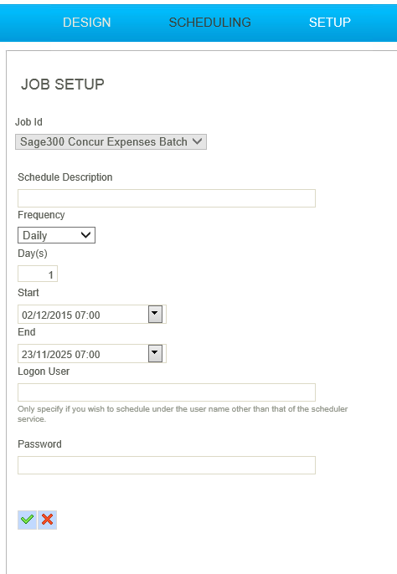Click into the Day(s) number field
Viewport: 397px width, 574px height.
click(x=38, y=274)
